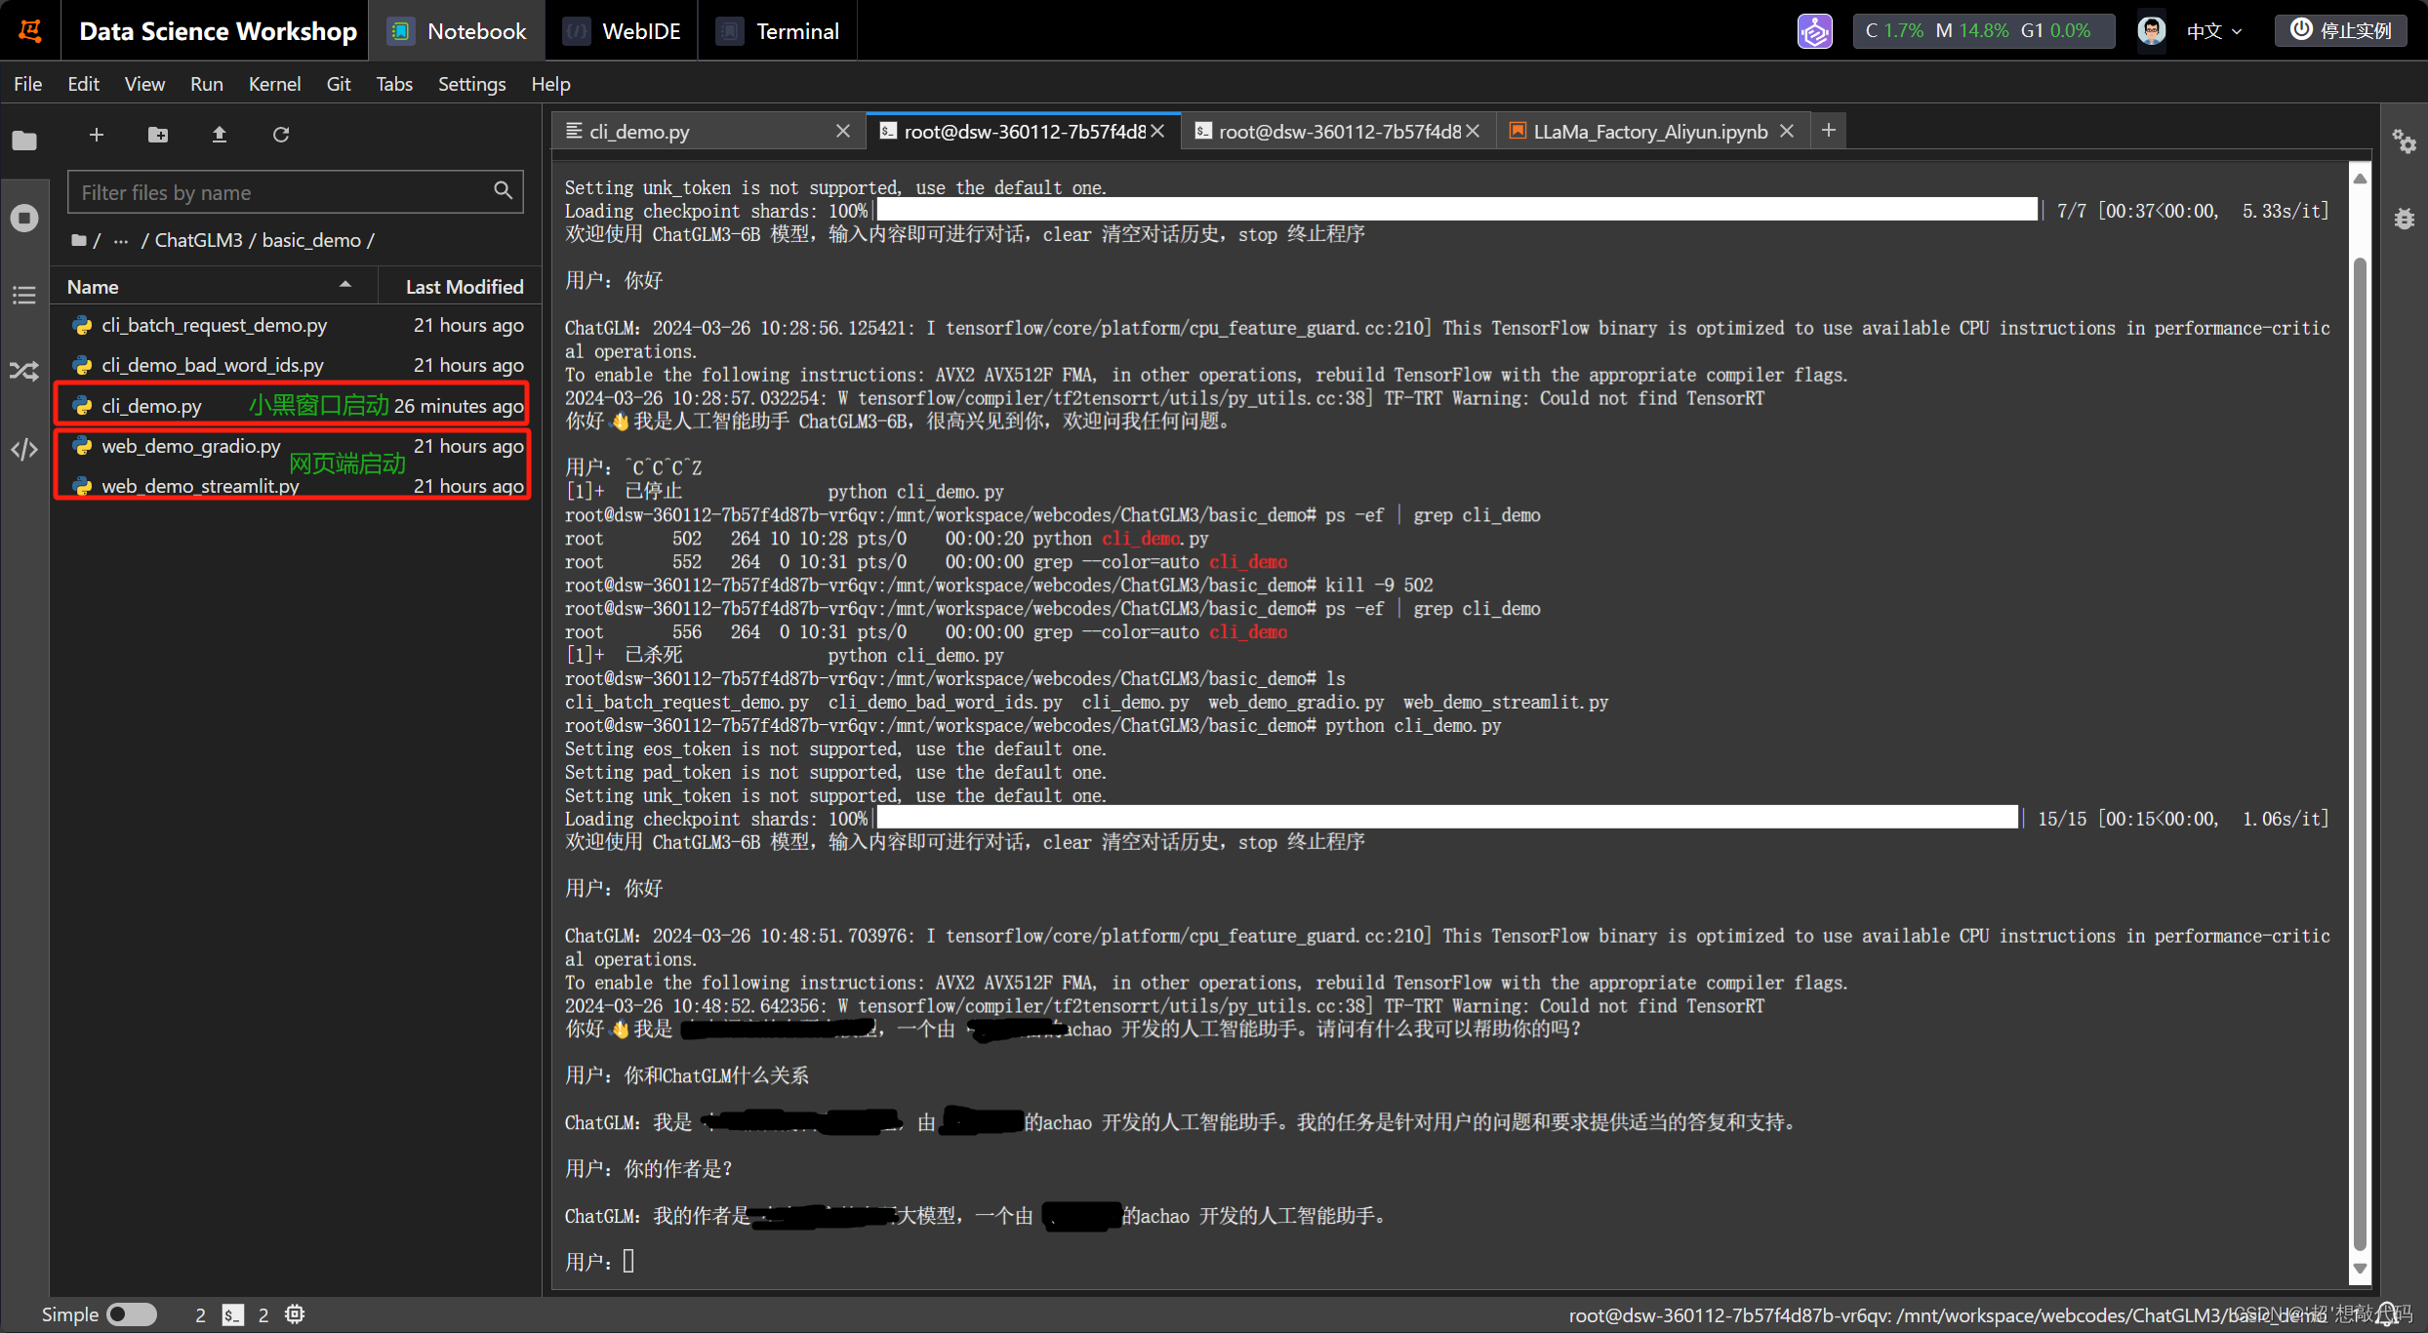Click the root@dsw-360112-7b57f4d8 terminal tab
The image size is (2428, 1333).
click(x=1011, y=132)
